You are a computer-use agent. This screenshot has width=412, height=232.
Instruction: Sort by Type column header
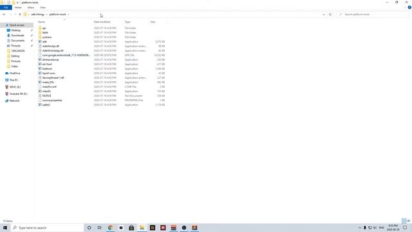(x=127, y=22)
